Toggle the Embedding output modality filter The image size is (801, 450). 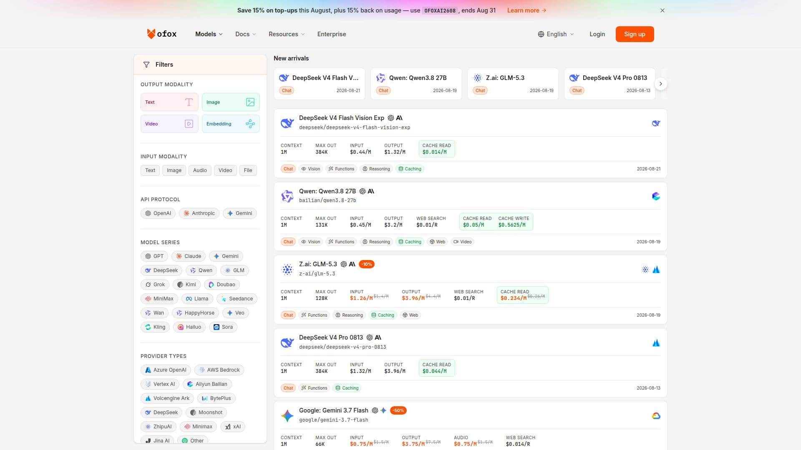point(231,124)
